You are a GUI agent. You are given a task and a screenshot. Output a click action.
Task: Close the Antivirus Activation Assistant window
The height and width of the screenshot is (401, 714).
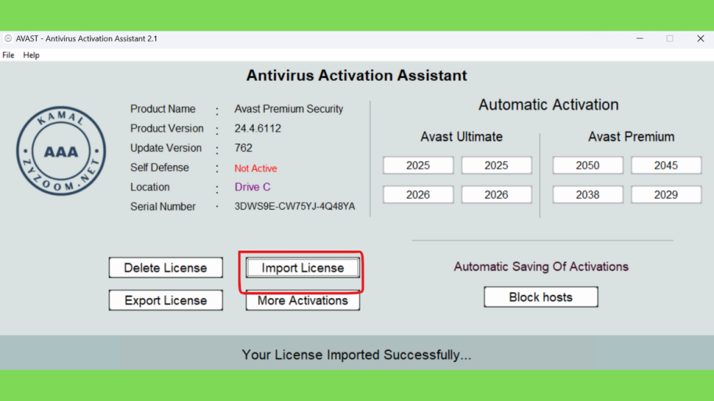click(700, 39)
